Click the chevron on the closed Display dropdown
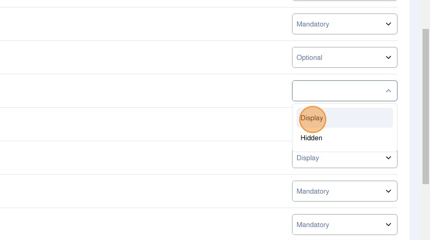The width and height of the screenshot is (430, 240). pyautogui.click(x=388, y=158)
